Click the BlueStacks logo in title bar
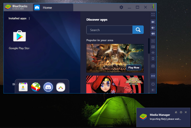This screenshot has height=128, width=191. (x=8, y=7)
